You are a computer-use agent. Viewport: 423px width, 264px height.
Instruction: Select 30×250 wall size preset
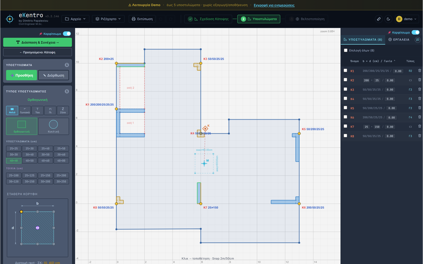pos(61,181)
